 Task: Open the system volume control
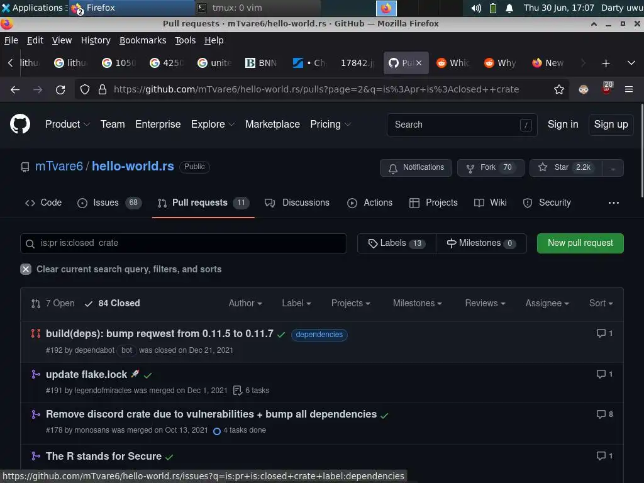click(475, 8)
